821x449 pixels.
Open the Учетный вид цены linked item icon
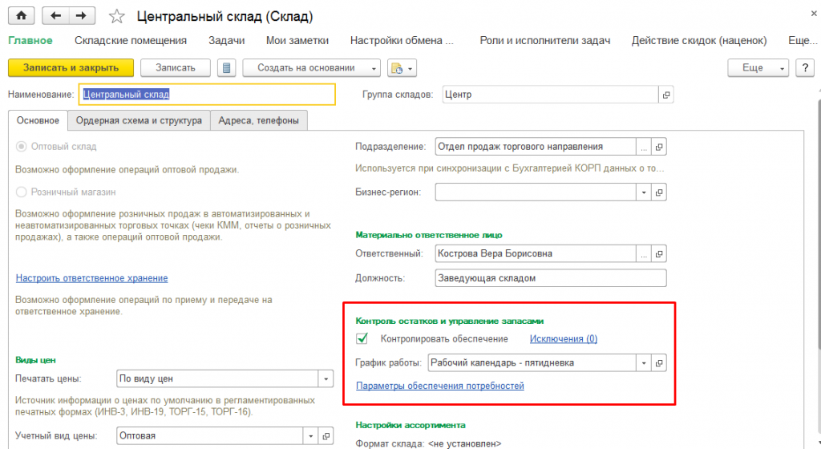pyautogui.click(x=326, y=435)
